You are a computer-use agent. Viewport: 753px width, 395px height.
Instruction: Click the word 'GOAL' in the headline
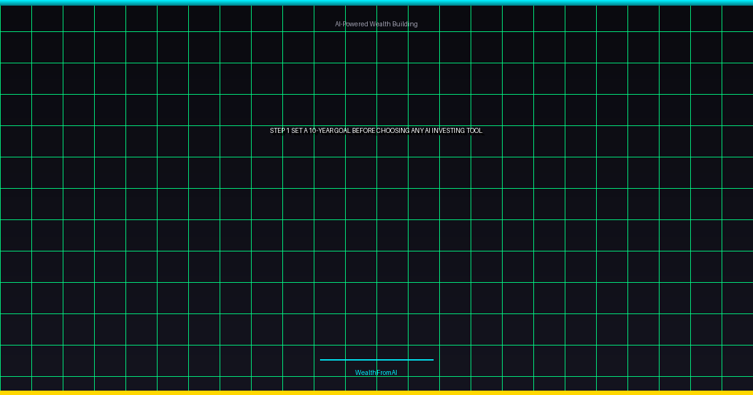coord(341,130)
